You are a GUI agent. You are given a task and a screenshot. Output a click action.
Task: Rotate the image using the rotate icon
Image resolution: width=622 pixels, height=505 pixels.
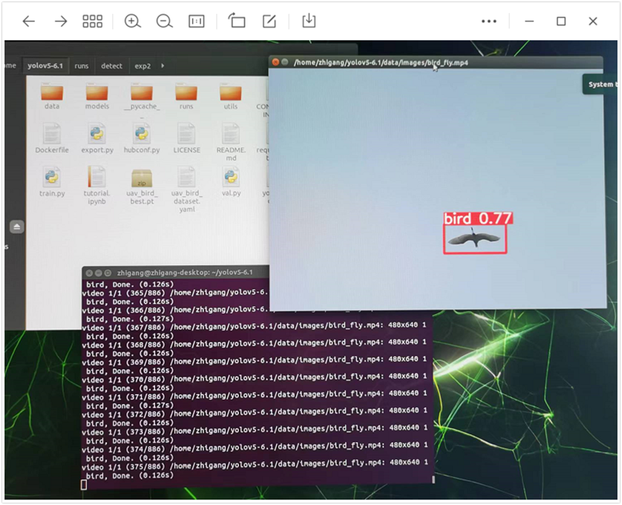236,21
